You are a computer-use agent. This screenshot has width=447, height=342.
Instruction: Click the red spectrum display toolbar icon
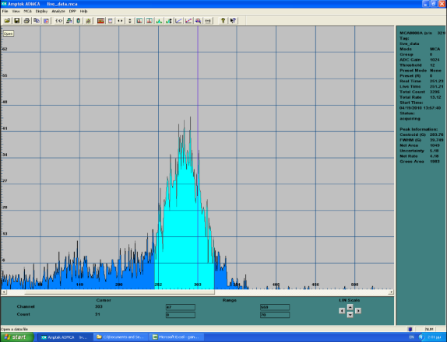(100, 21)
